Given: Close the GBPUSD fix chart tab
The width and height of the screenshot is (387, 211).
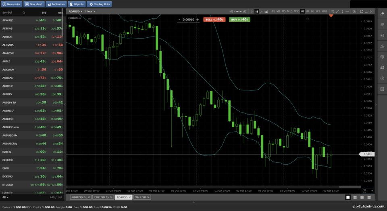Looking at the screenshot, I should point(89,197).
